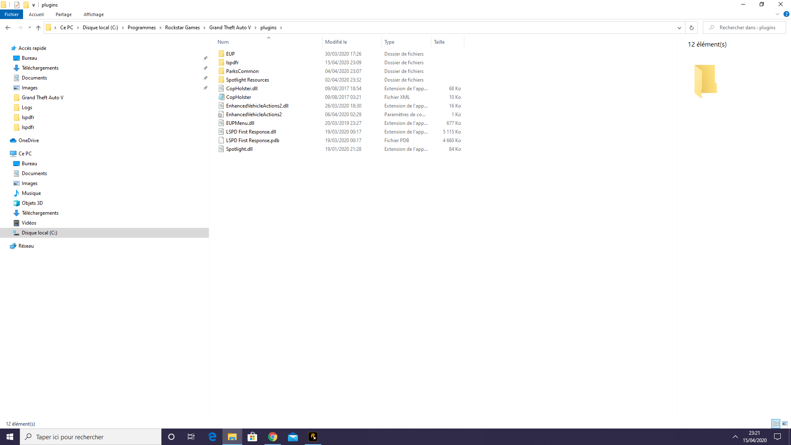The height and width of the screenshot is (445, 791).
Task: Open the Rockstar Games Launcher taskbar icon
Action: (x=313, y=437)
